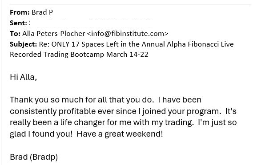
Task: Click the text cursor below the signature
Action: [x=10, y=164]
